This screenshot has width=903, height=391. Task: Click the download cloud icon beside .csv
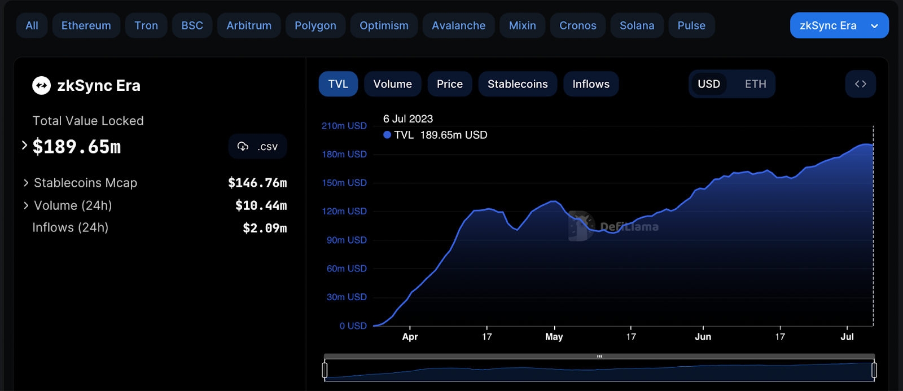(243, 147)
